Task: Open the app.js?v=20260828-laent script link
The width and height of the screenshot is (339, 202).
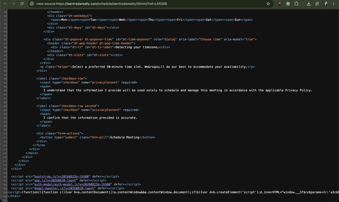Action: (x=55, y=180)
